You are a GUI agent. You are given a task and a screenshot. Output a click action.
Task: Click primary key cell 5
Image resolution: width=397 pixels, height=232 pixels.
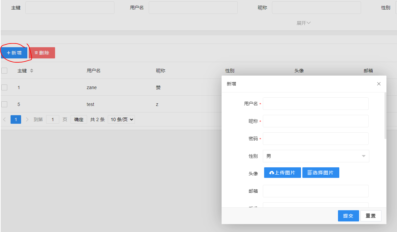point(19,104)
